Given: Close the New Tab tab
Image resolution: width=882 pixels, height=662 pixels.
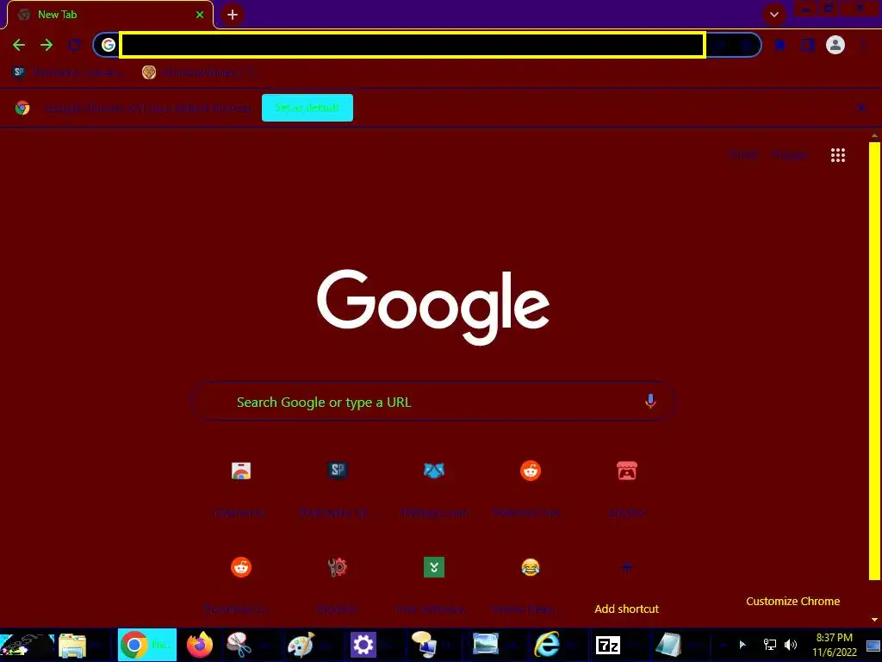Looking at the screenshot, I should click(x=200, y=15).
